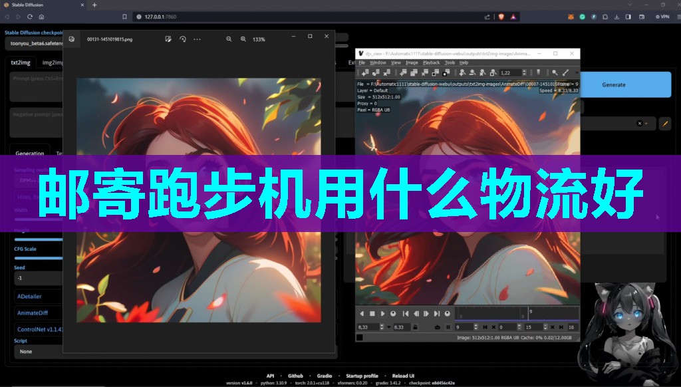Open the Tools menu in djv_view
This screenshot has height=387, width=681.
coord(450,63)
